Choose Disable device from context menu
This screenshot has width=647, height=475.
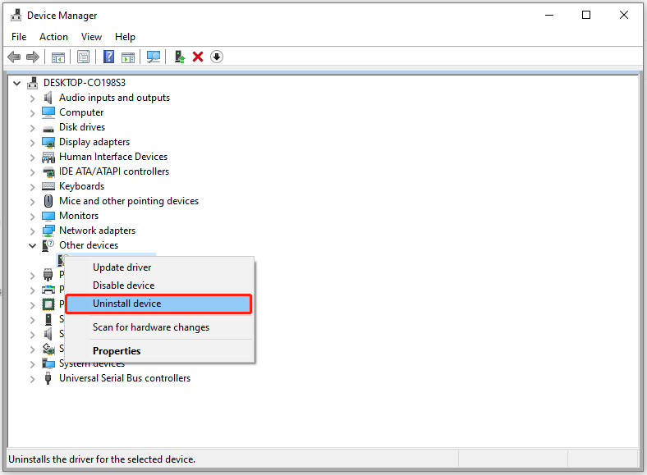tap(159, 285)
